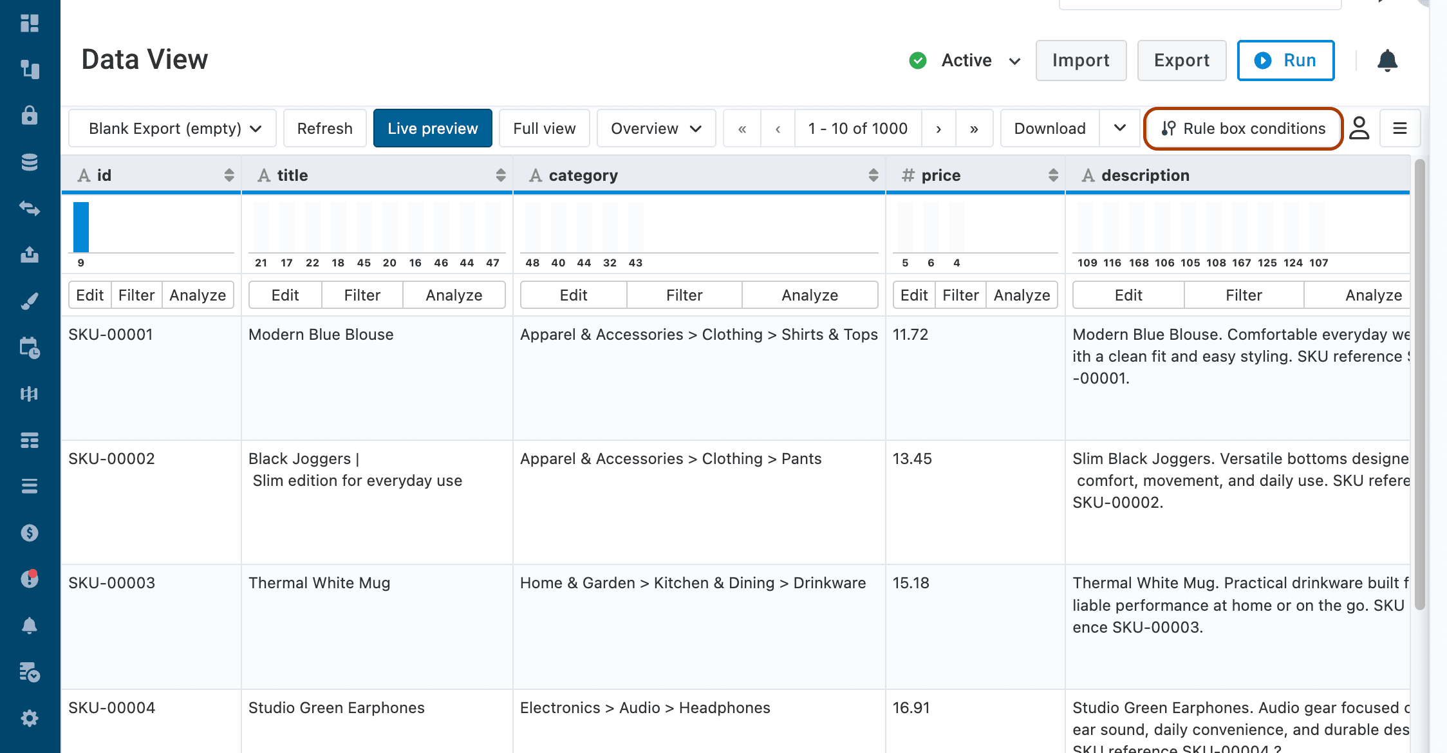Viewport: 1447px width, 753px height.
Task: Open the checklist approved icon in sidebar
Action: pyautogui.click(x=30, y=672)
